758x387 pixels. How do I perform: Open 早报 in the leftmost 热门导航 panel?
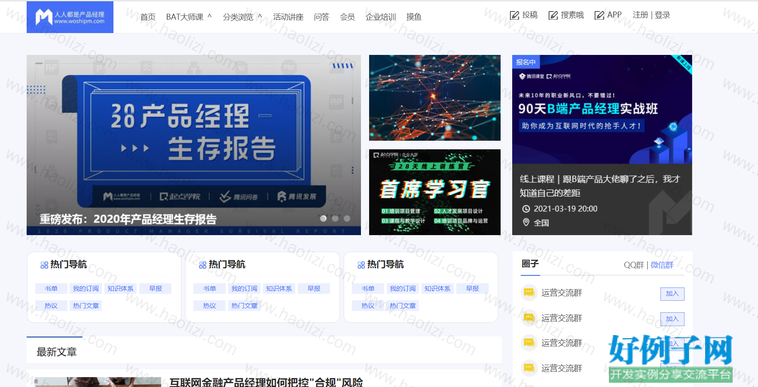156,289
